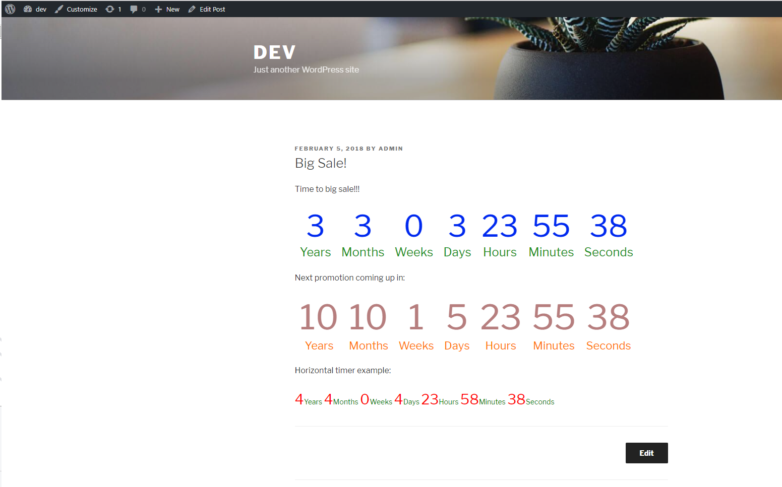
Task: Open the New content menu
Action: click(x=173, y=9)
